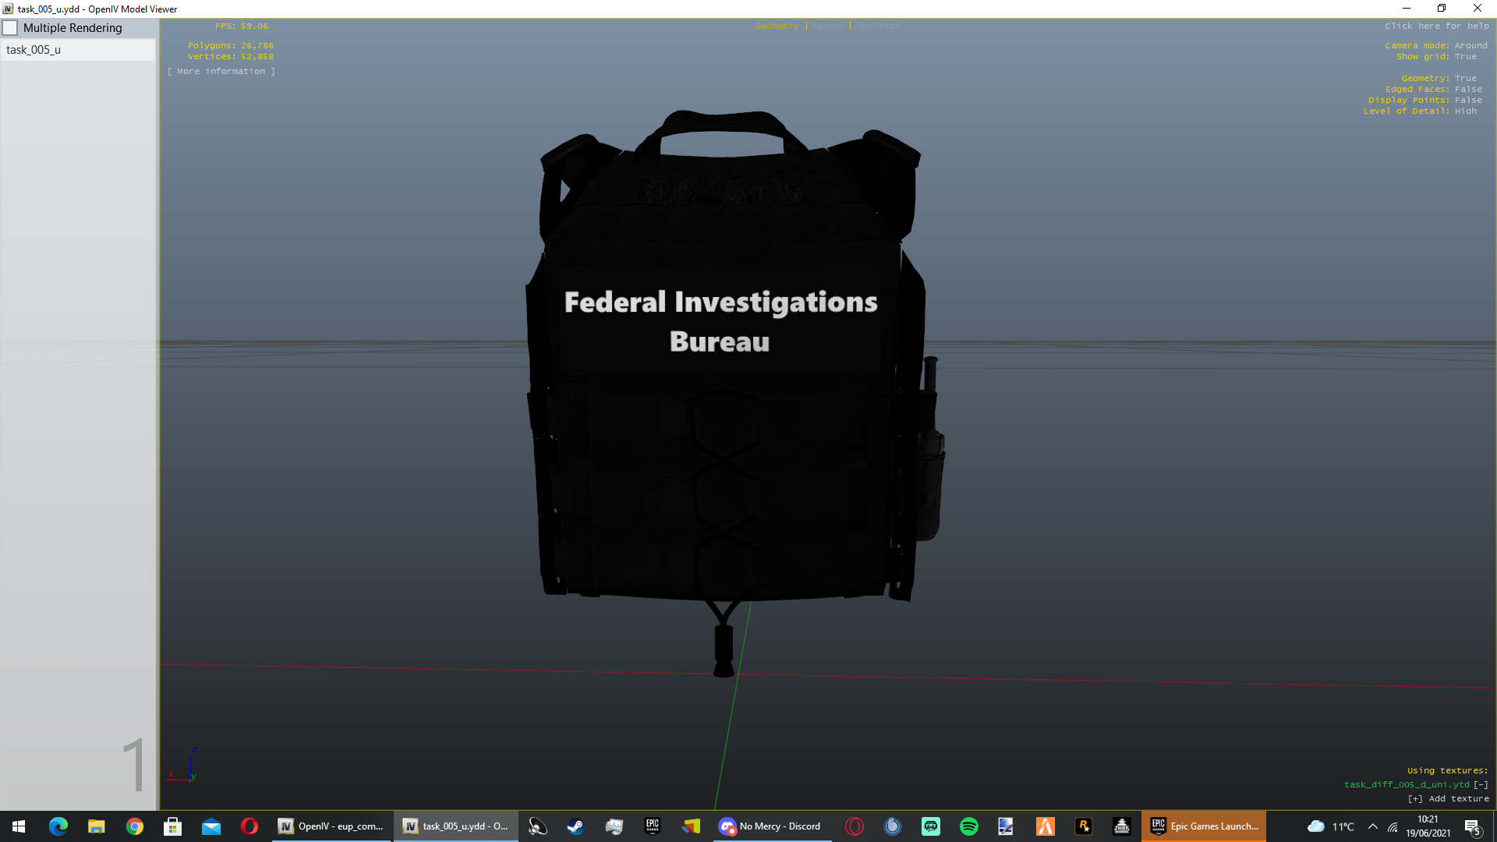This screenshot has width=1497, height=842.
Task: Open the Rockstar Games Launcher taskbar icon
Action: tap(1083, 826)
